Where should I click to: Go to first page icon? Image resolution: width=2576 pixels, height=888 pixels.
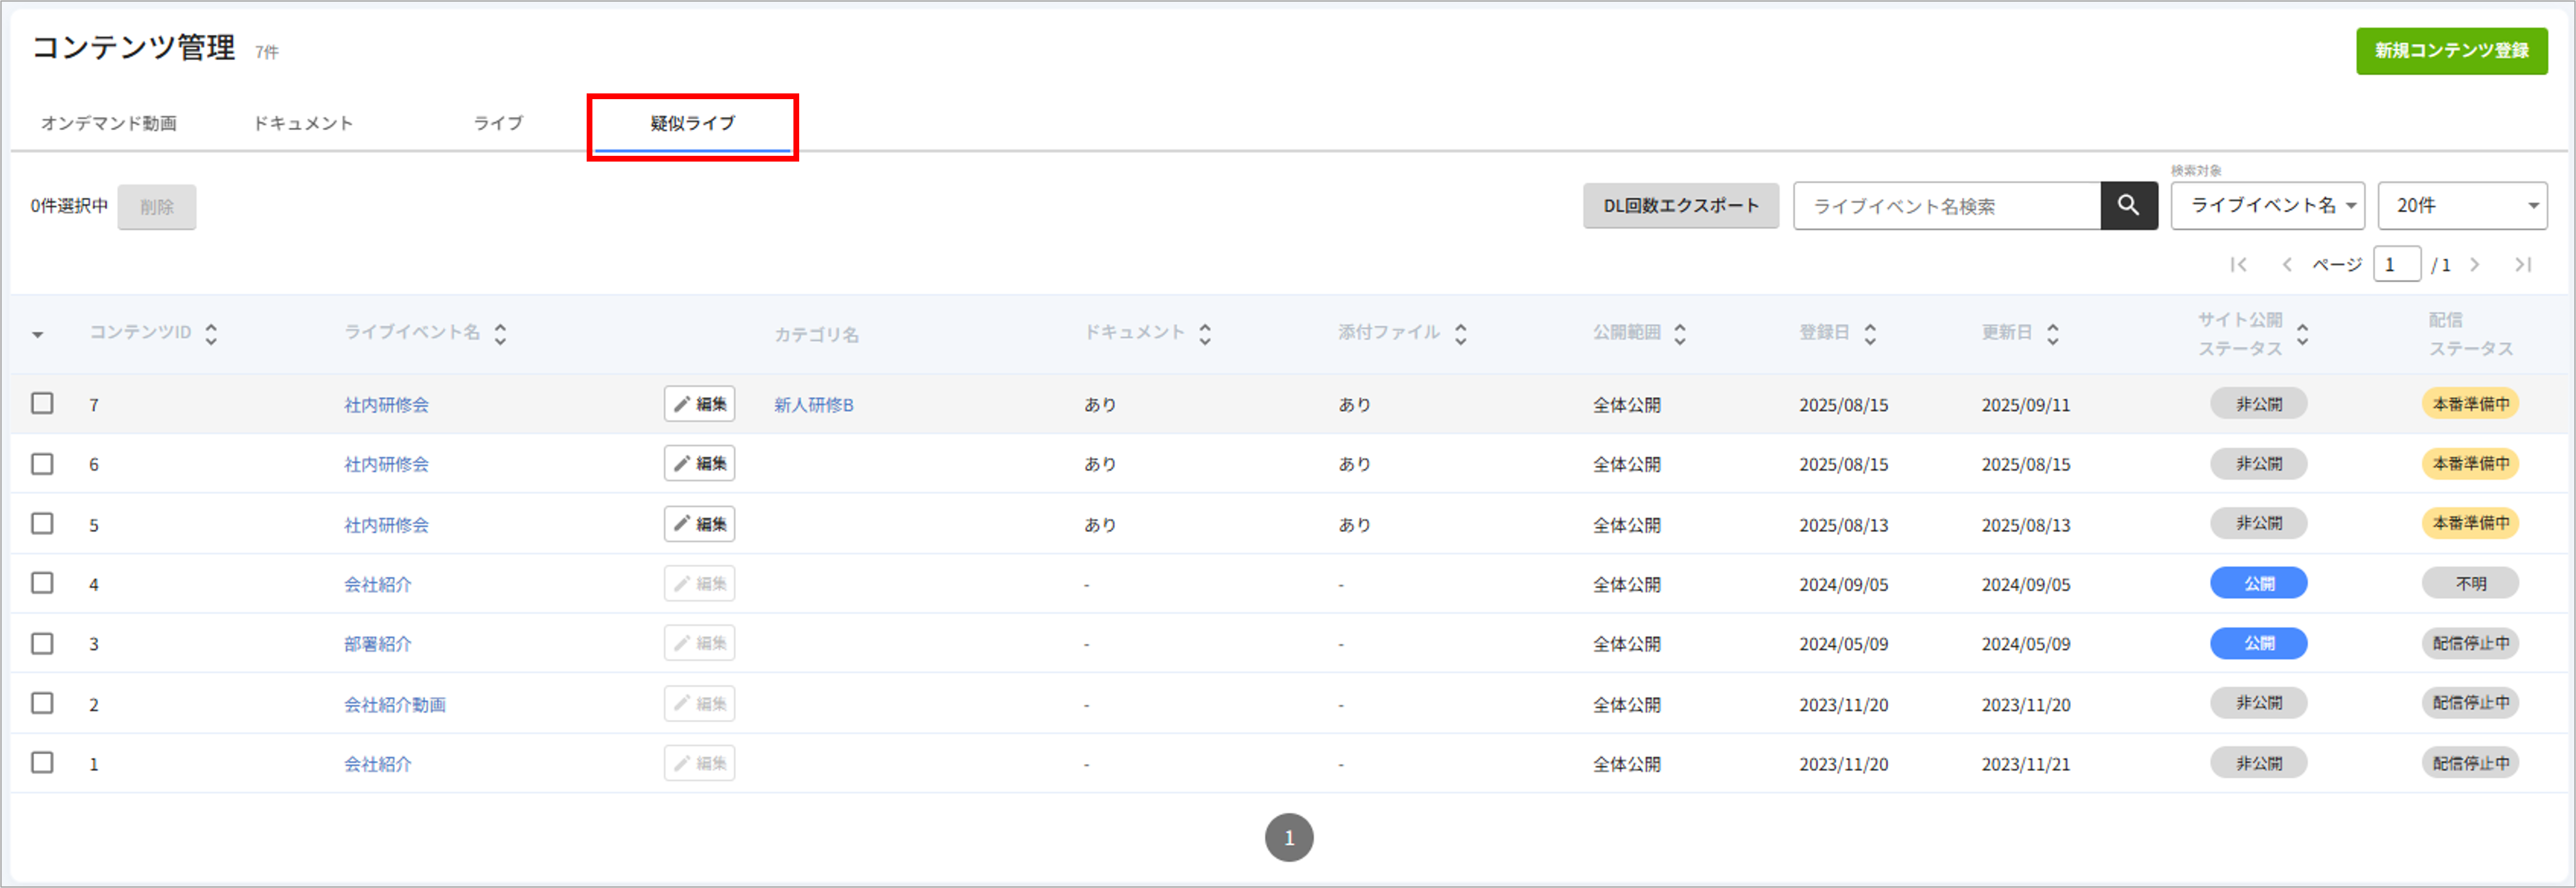[x=2239, y=265]
